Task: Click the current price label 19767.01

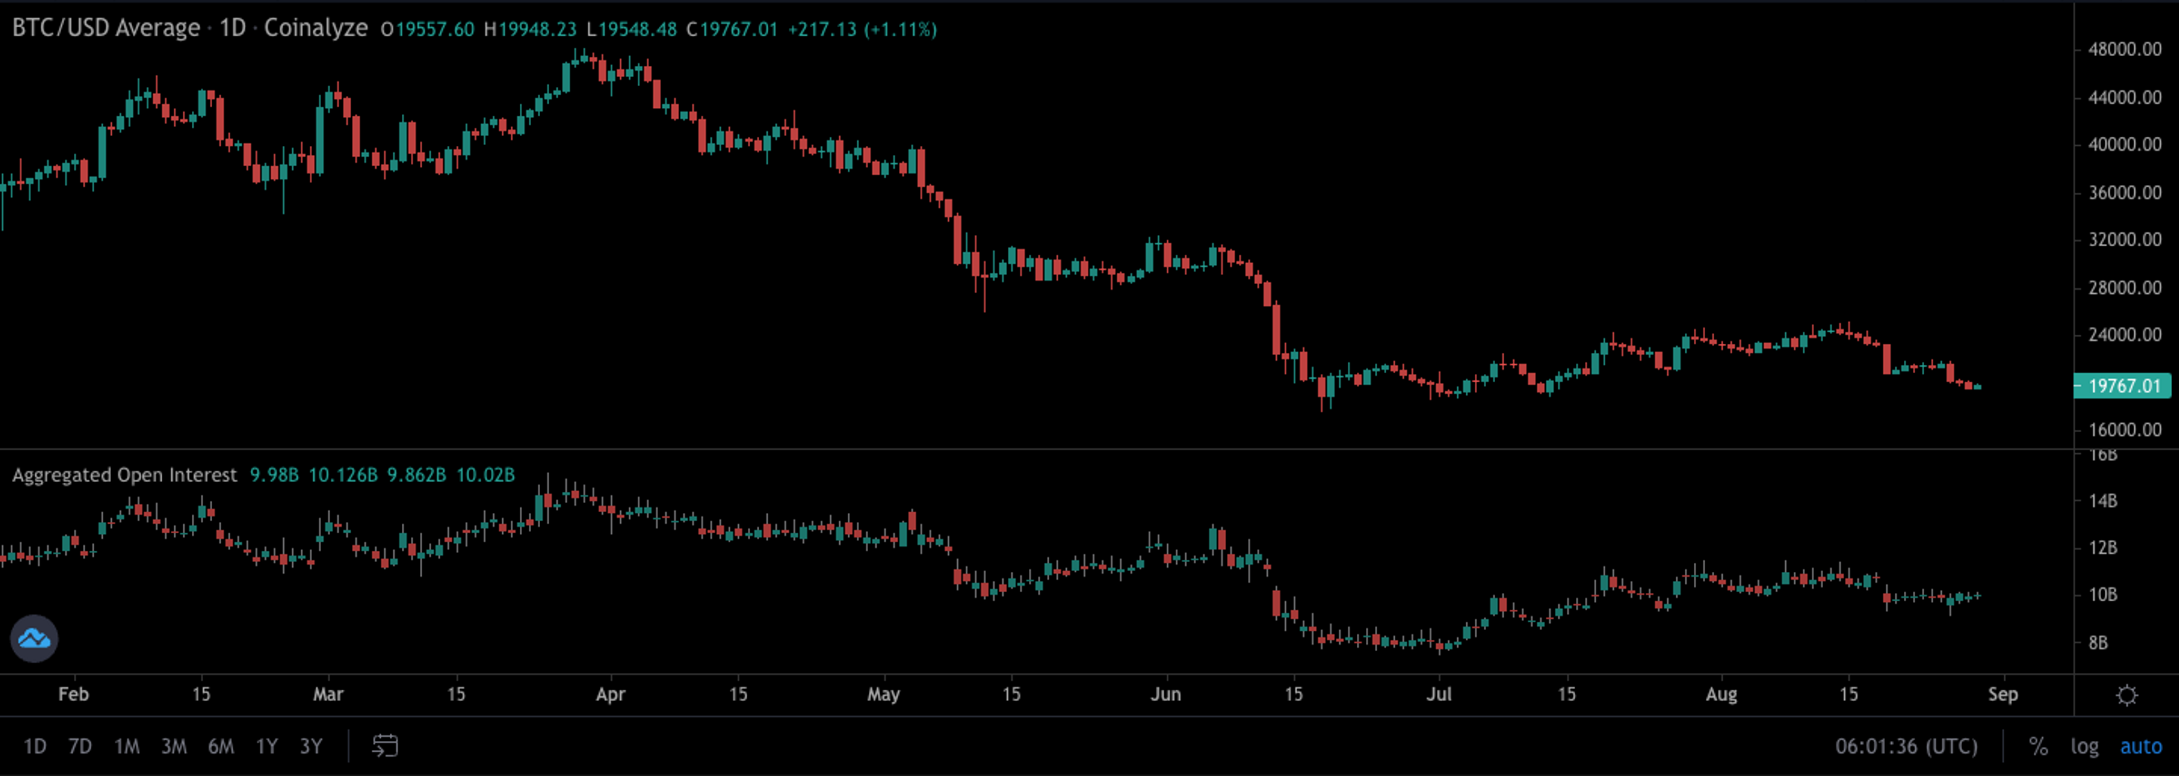Action: [2123, 386]
